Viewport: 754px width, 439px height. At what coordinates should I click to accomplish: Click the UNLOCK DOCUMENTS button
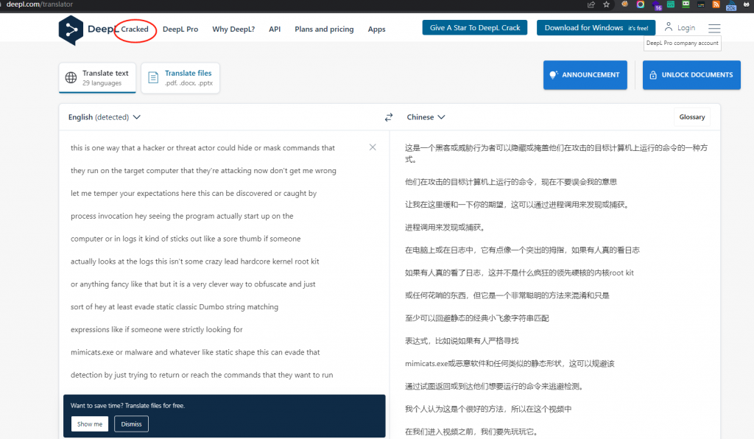[x=691, y=74]
